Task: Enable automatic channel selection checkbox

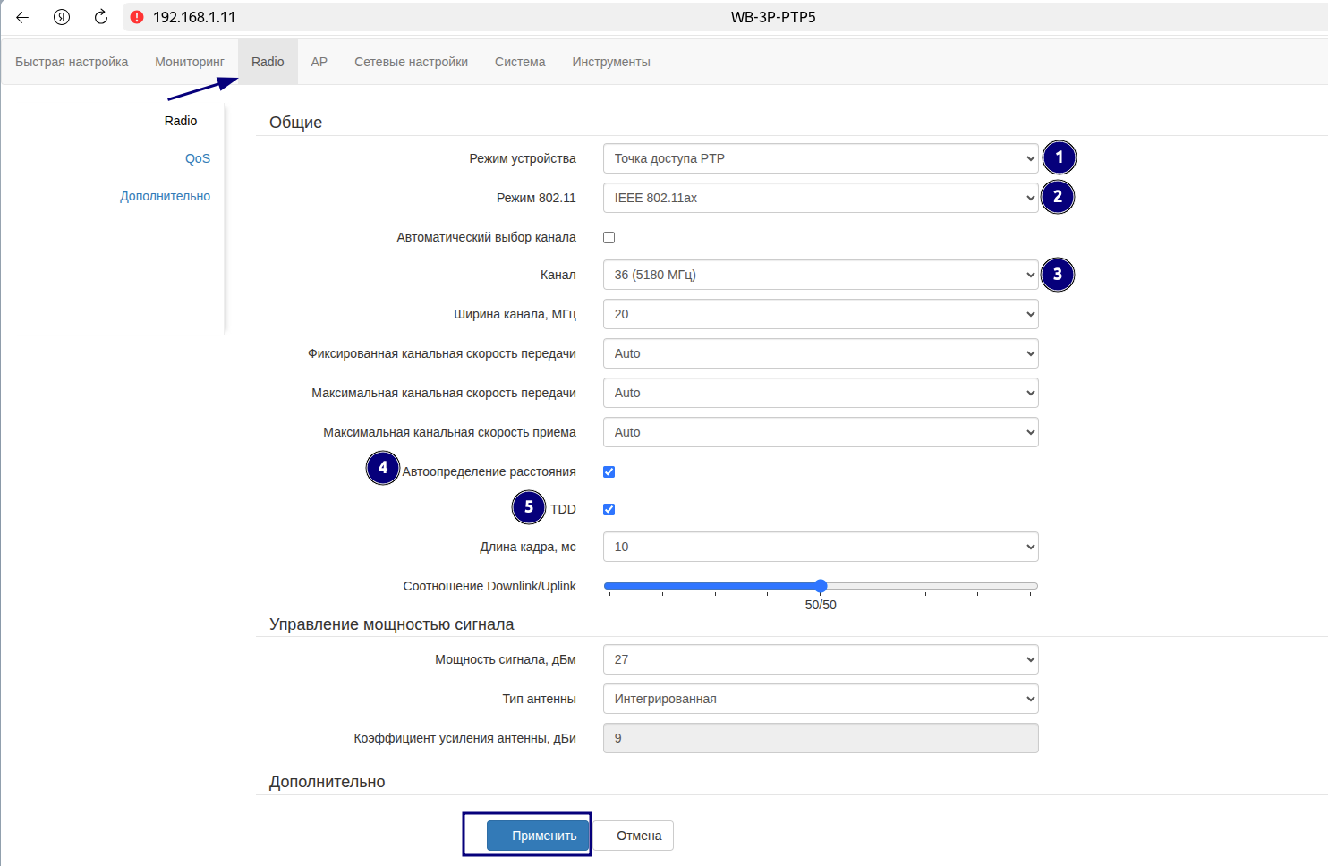Action: pos(609,237)
